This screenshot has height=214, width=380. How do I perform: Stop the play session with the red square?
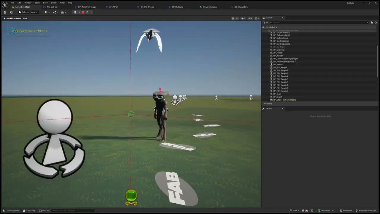coord(83,12)
